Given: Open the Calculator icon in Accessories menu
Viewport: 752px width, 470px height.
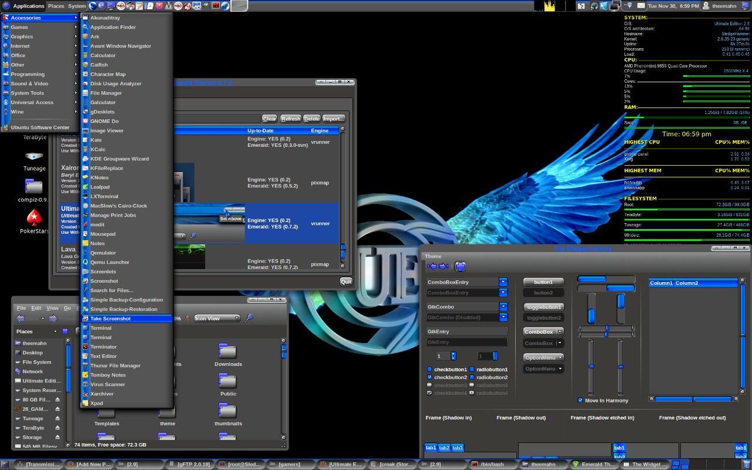Looking at the screenshot, I should (85, 55).
